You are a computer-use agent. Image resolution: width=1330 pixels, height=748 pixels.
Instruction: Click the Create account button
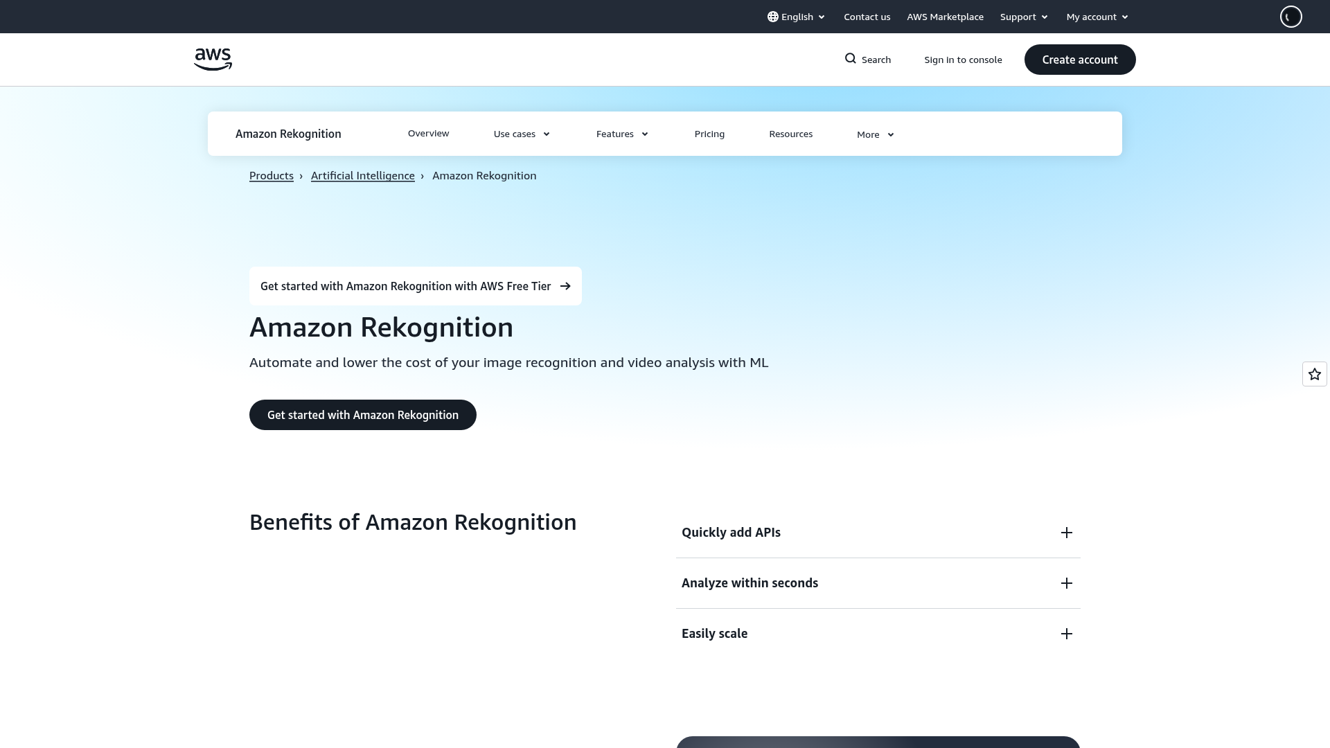(1079, 59)
